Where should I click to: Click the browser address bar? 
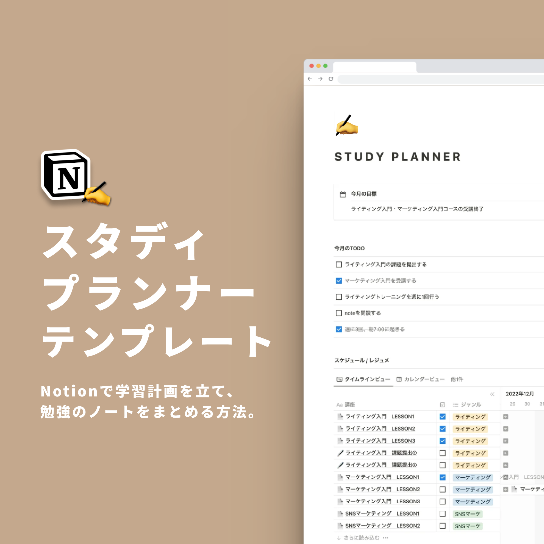tap(439, 79)
